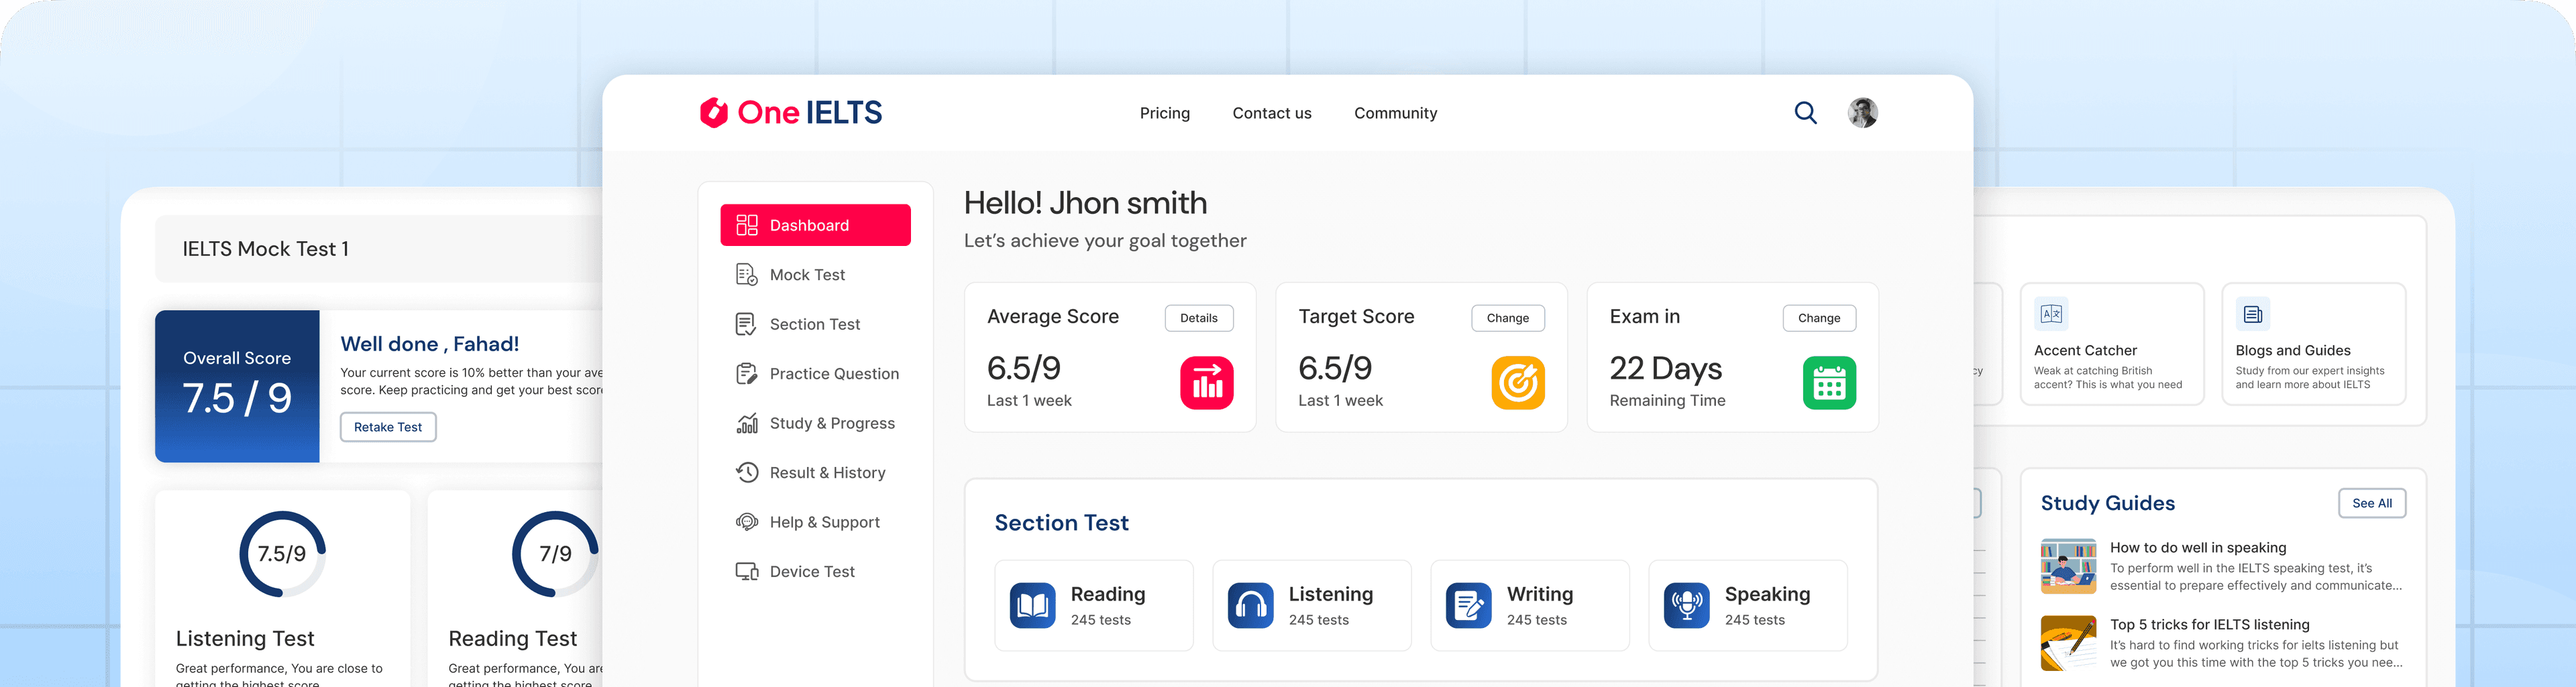
Task: Click the 'Study Guides' heading
Action: (2107, 503)
